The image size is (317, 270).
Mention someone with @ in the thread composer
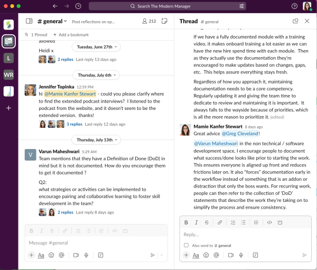click(x=216, y=255)
